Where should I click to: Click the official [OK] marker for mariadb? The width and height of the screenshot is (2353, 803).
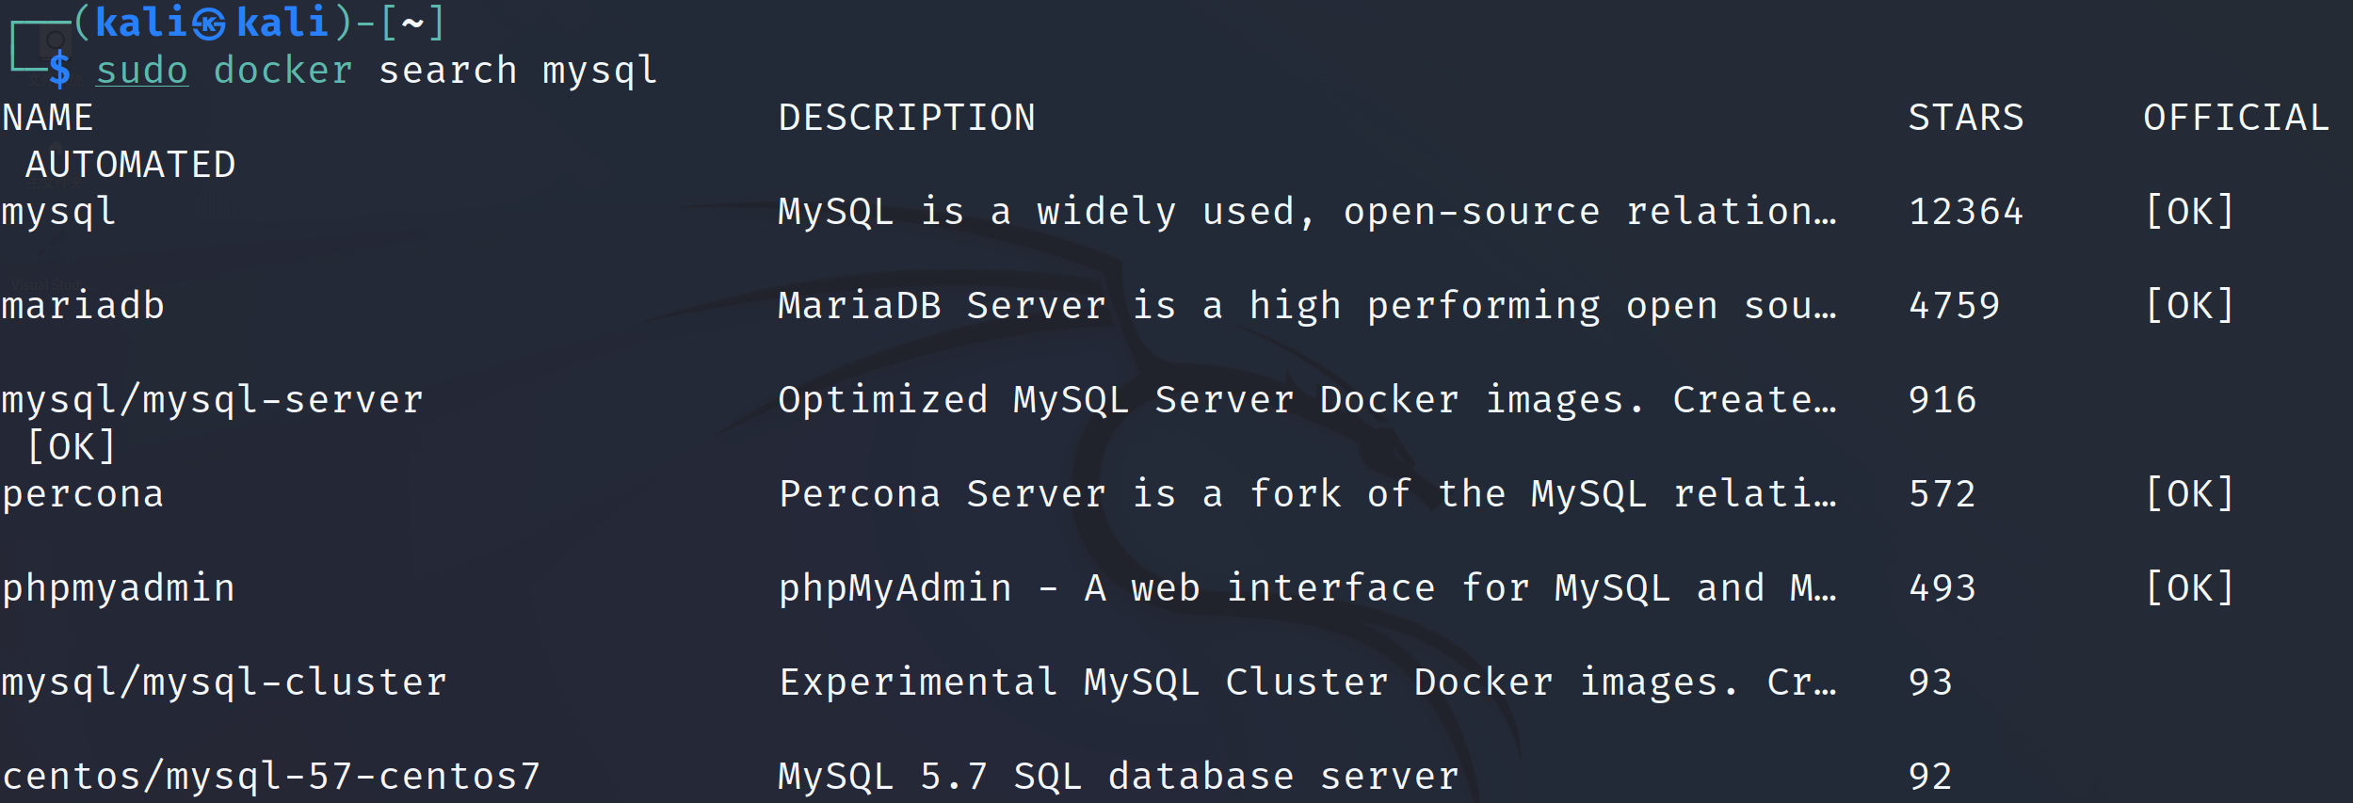(x=2189, y=306)
